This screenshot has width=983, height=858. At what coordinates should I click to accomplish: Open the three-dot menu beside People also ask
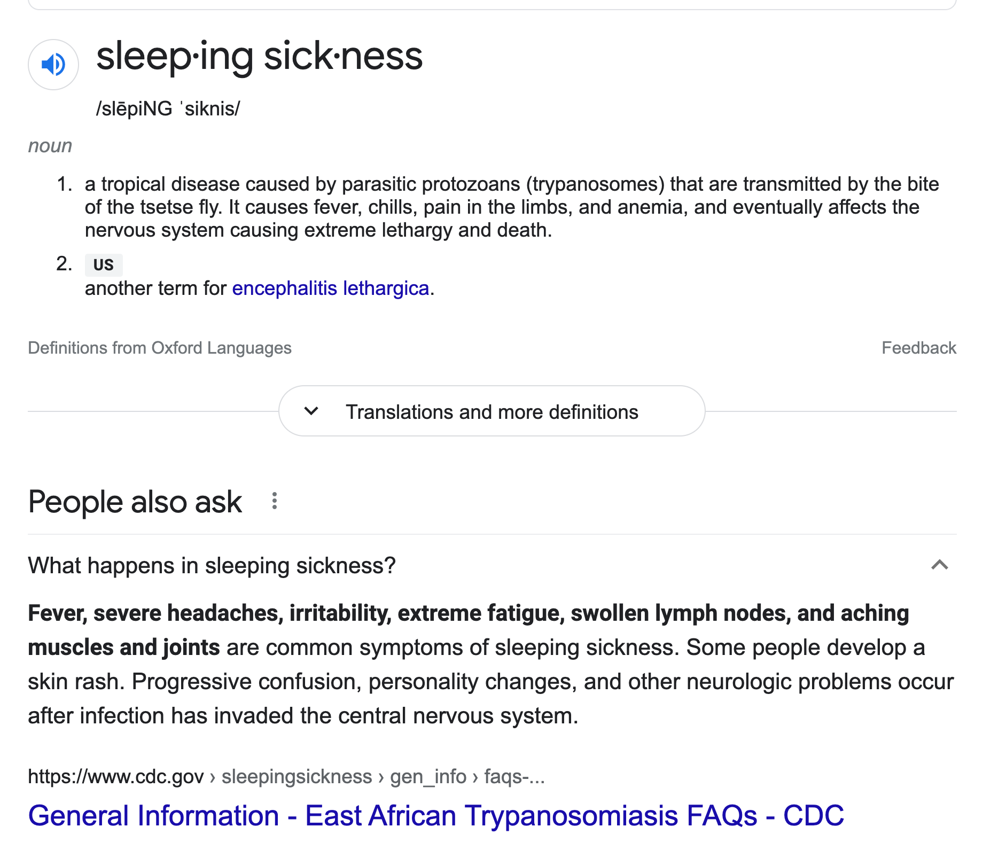click(x=274, y=501)
